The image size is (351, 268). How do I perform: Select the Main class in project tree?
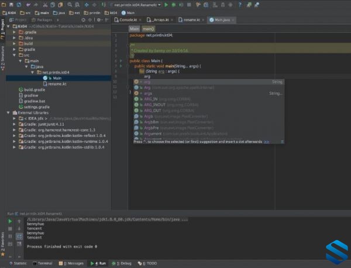58,78
